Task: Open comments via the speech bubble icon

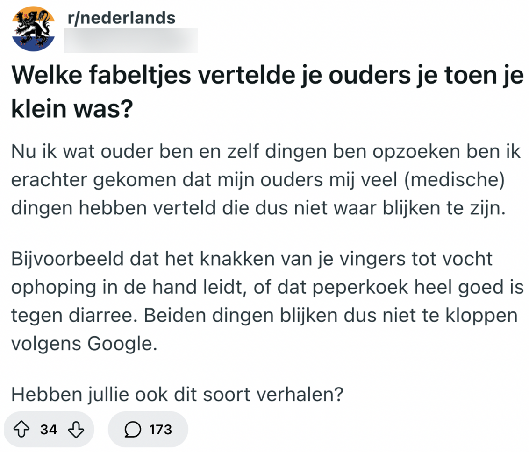Action: (133, 429)
